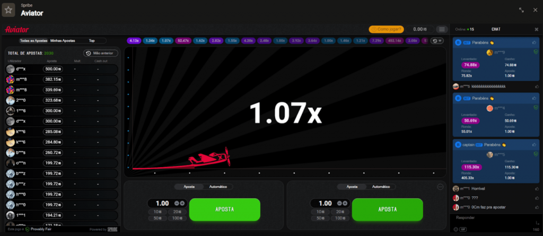Expand the round history dropdown
The height and width of the screenshot is (236, 543).
[x=437, y=41]
